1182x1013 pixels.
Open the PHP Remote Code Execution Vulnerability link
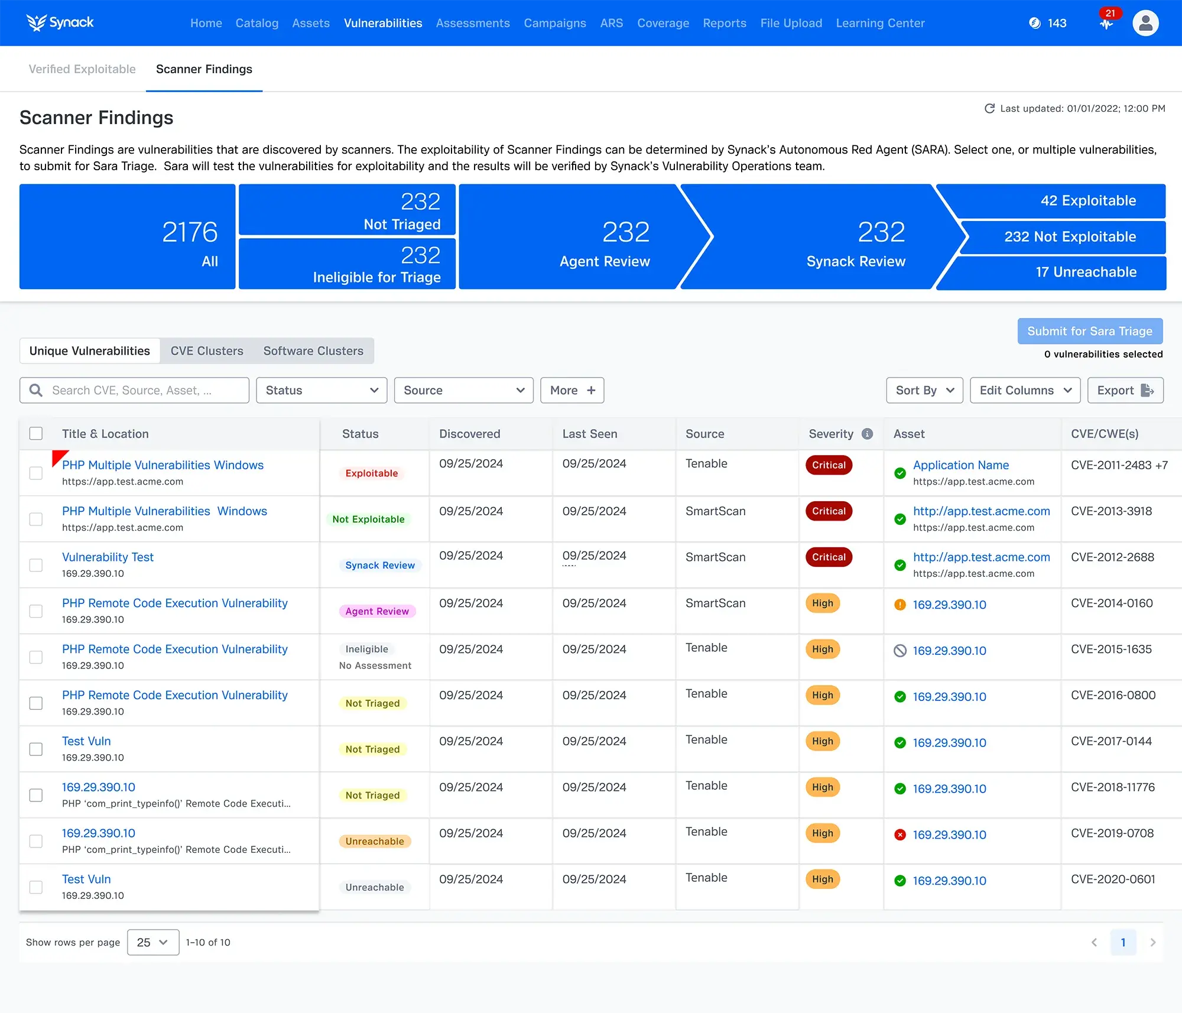point(174,603)
